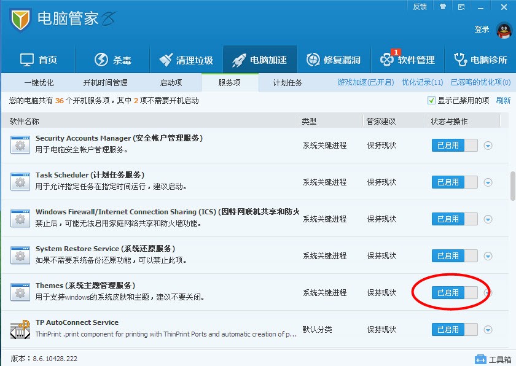
Task: Open 优化记录(11) link
Action: (x=423, y=82)
